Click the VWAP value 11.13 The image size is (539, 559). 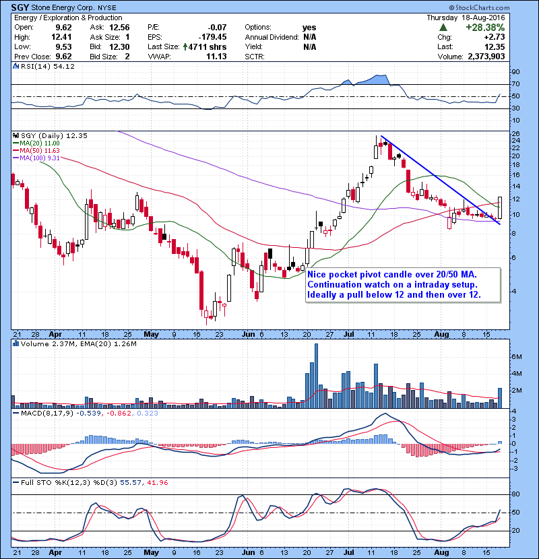click(x=216, y=57)
